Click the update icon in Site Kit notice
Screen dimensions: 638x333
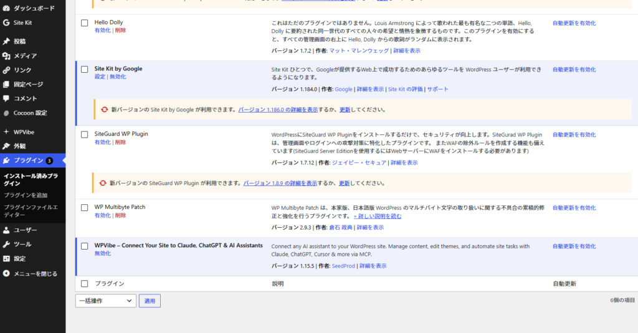(104, 110)
